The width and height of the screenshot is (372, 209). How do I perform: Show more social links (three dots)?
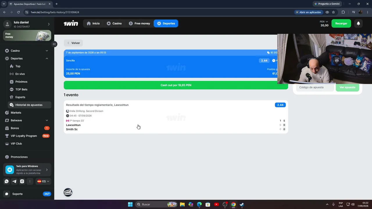pos(30,181)
